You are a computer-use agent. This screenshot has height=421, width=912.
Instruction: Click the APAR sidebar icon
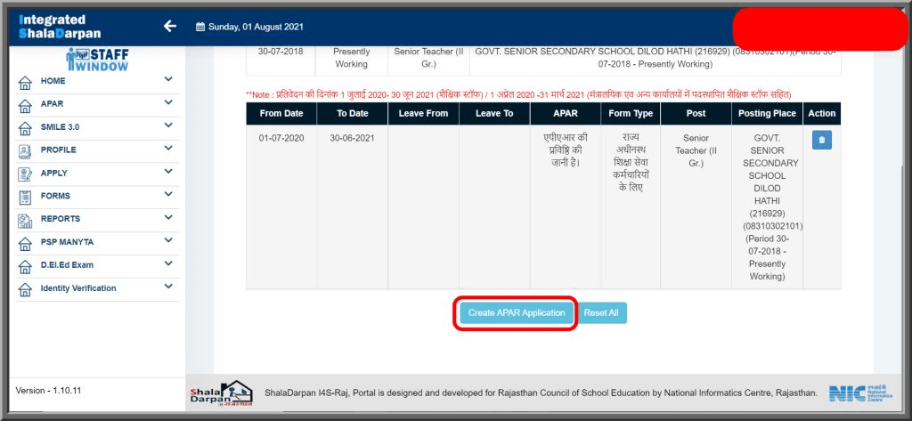(x=25, y=106)
